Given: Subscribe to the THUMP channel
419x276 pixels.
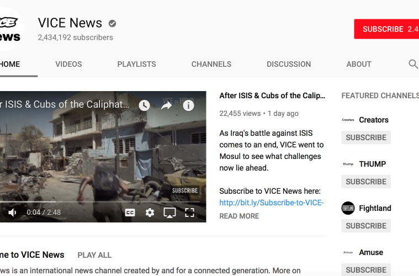Looking at the screenshot, I should coord(366,182).
